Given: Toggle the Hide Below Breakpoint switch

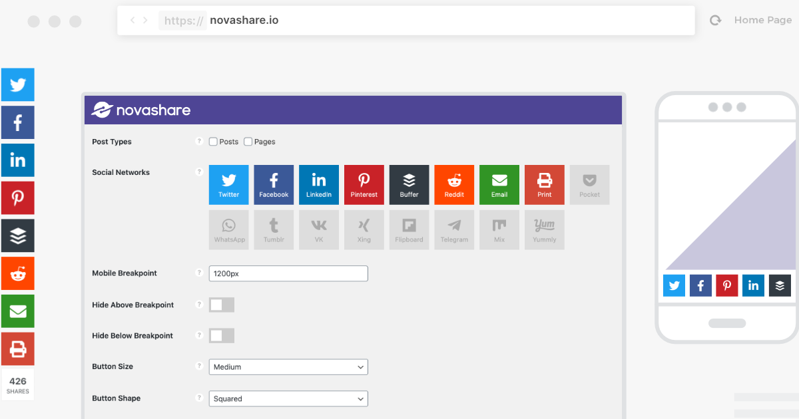Looking at the screenshot, I should (222, 336).
